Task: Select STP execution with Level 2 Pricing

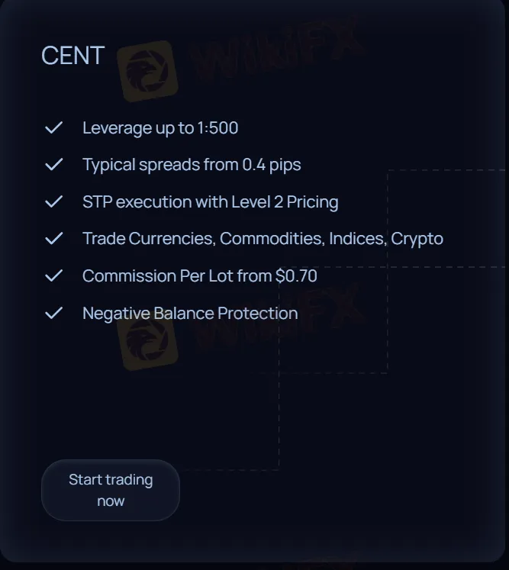Action: 210,201
